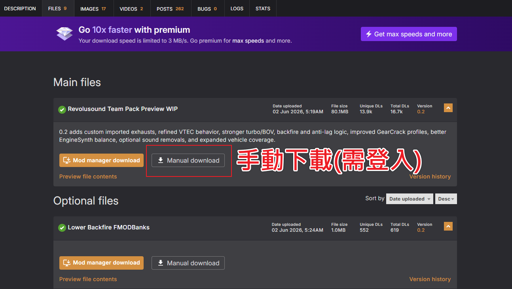Switch to the Files tab
Screen dimensions: 512x289
click(58, 8)
